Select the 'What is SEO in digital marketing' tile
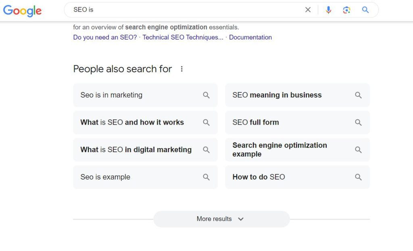Screen dimensions: 413x251 point(136,149)
